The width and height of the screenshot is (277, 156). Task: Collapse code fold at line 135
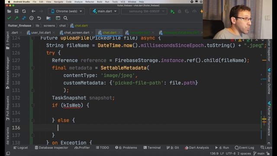pos(32,120)
